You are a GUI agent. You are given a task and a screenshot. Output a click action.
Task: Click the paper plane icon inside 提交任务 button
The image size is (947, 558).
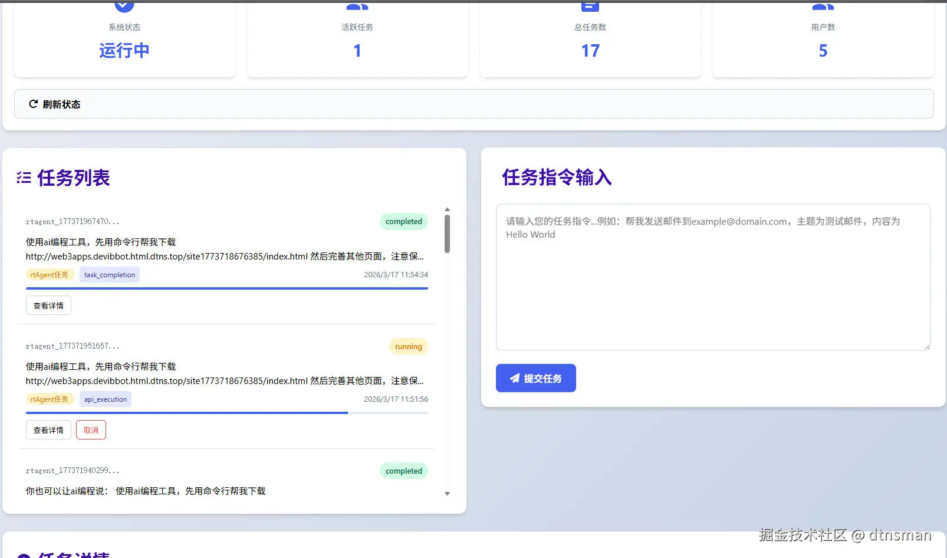pos(514,378)
